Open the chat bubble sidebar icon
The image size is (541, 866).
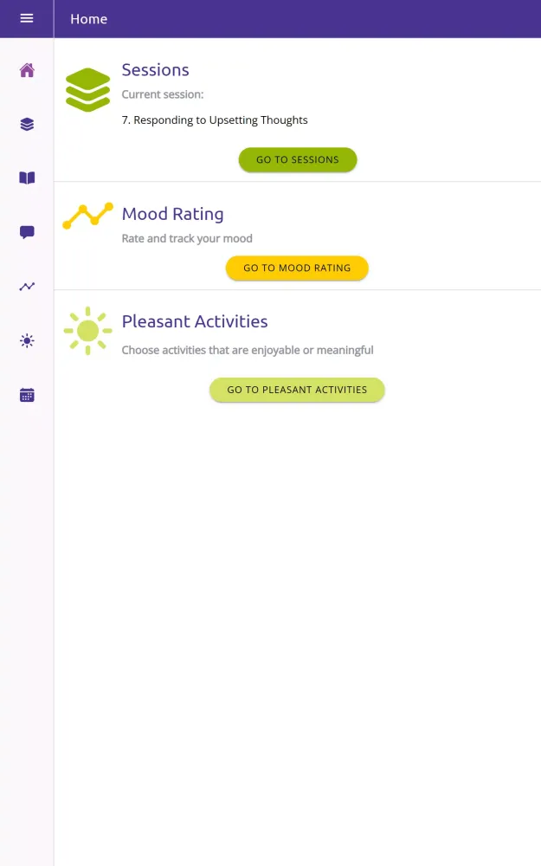pyautogui.click(x=27, y=232)
